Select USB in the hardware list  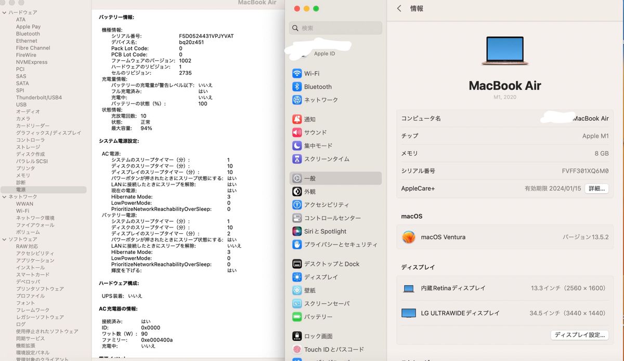pyautogui.click(x=21, y=105)
